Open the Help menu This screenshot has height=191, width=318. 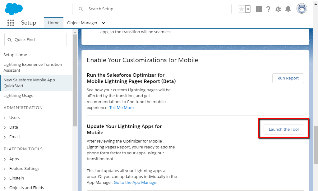click(x=268, y=9)
